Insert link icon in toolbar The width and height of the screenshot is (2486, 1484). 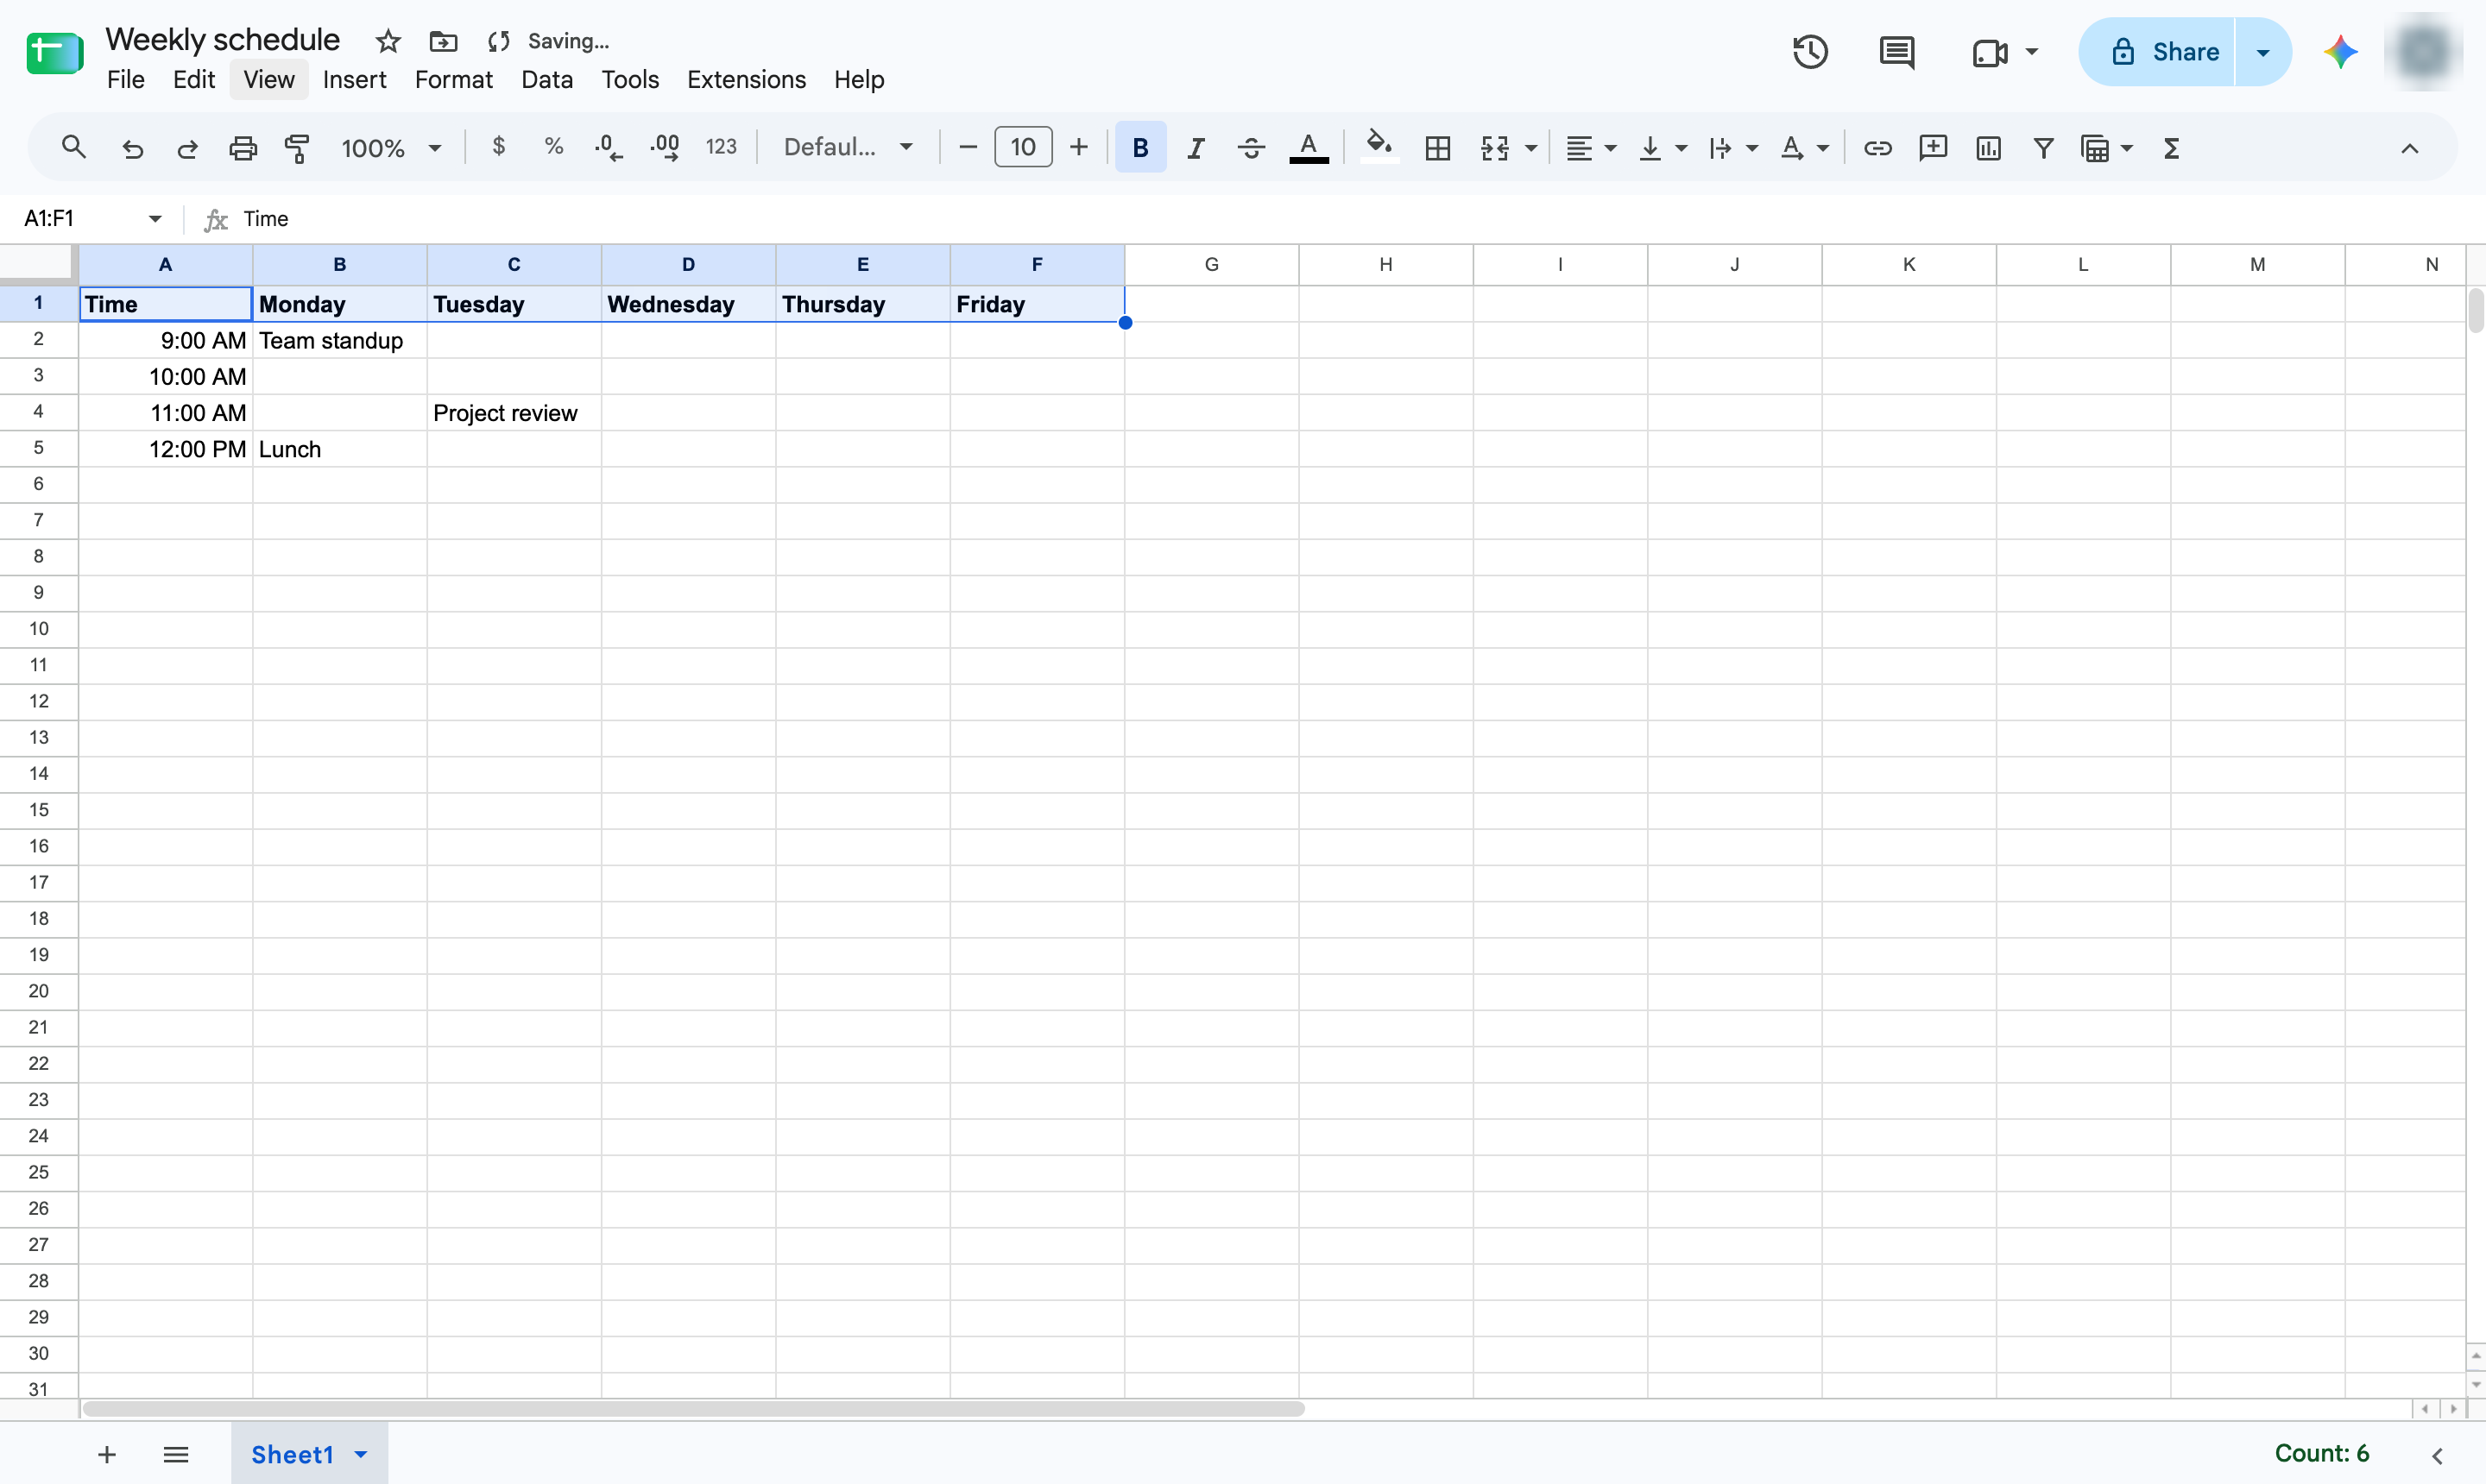[x=1877, y=148]
